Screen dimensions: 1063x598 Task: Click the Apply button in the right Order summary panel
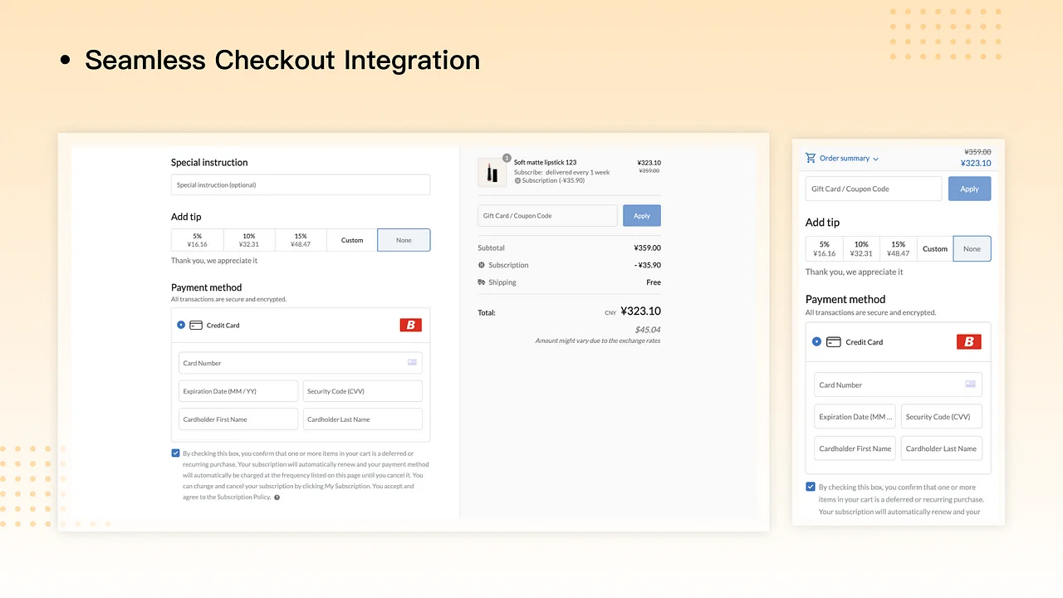point(969,189)
